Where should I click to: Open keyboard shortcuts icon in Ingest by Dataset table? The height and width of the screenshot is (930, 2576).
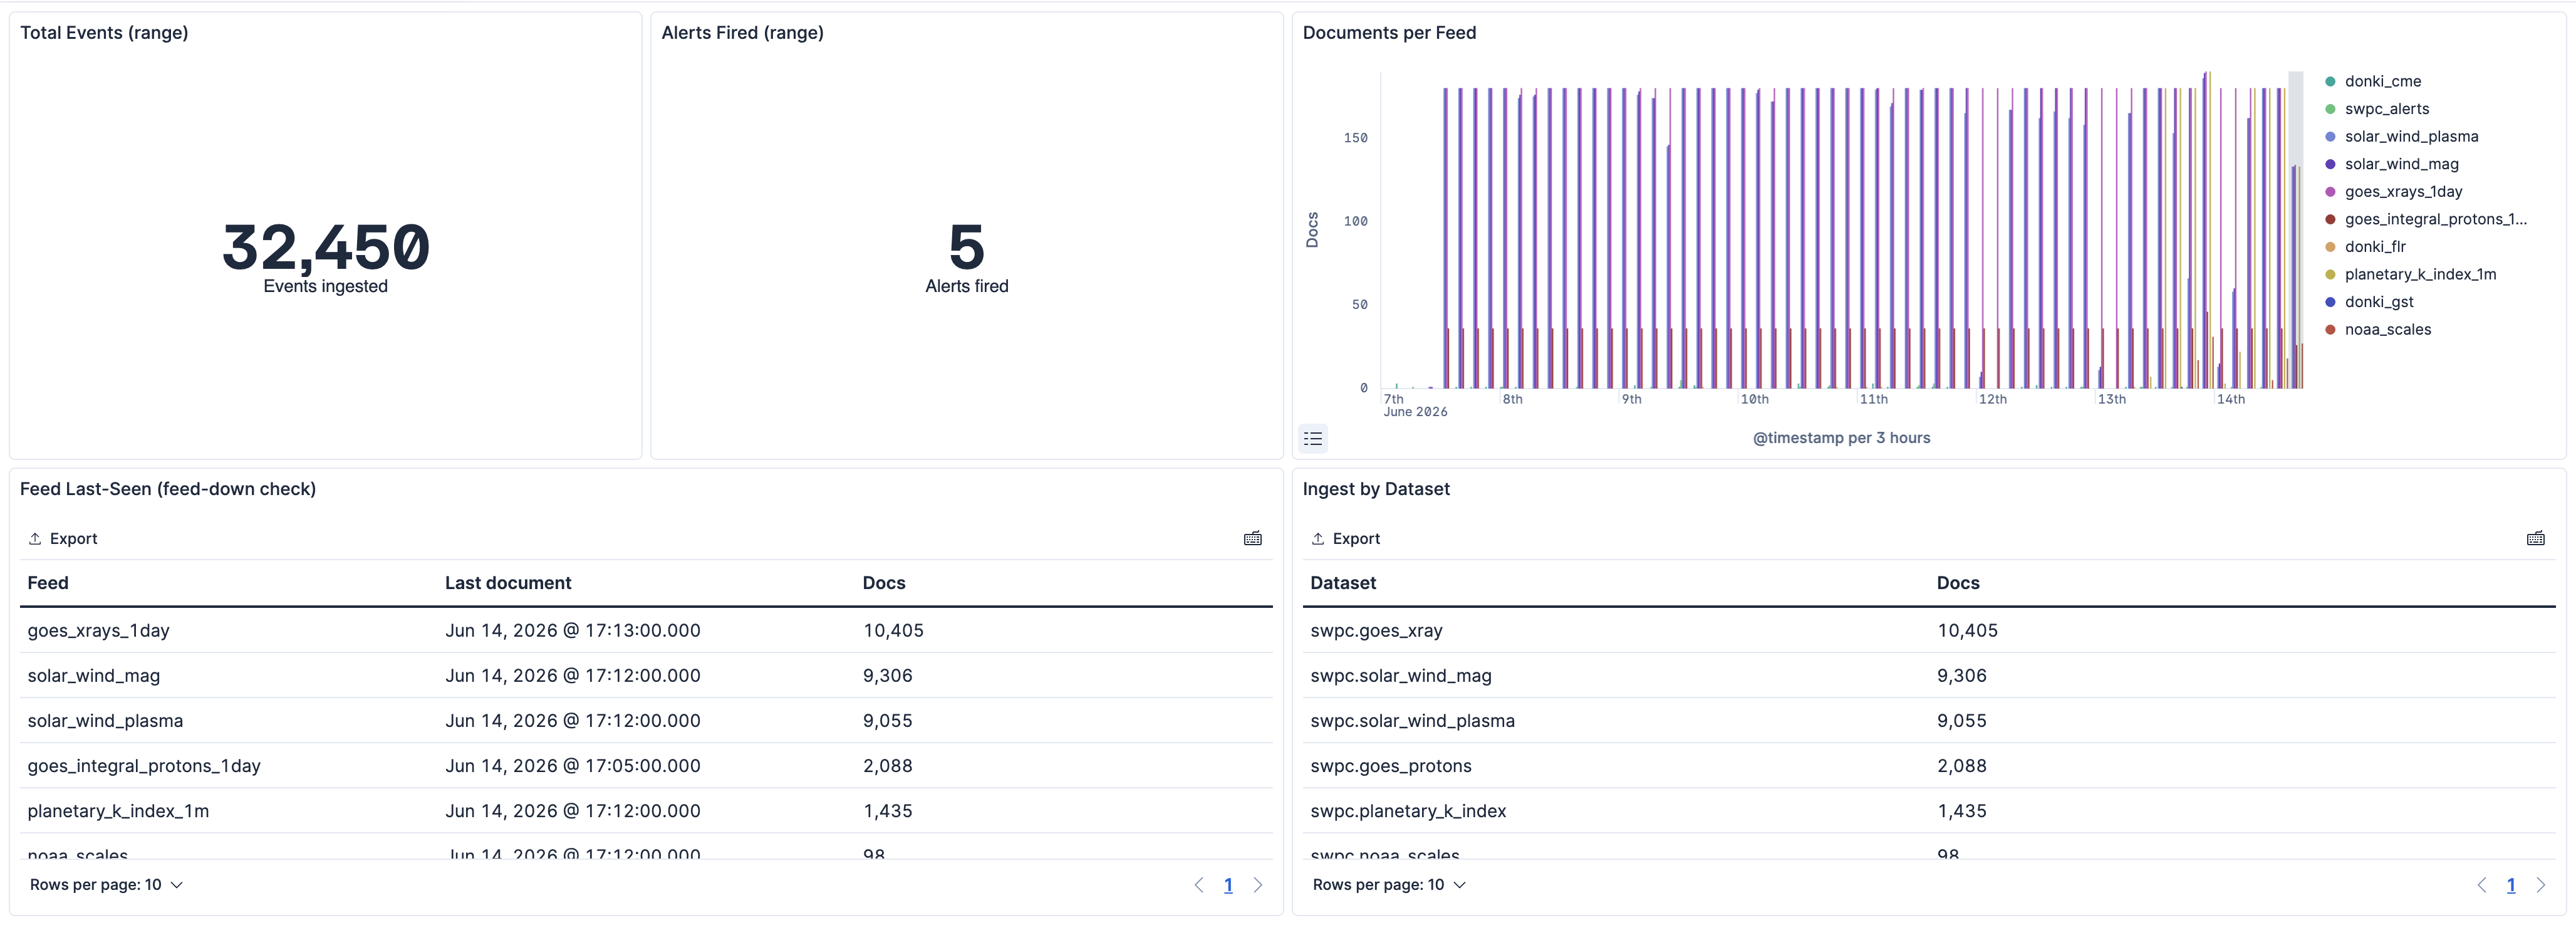coord(2535,539)
